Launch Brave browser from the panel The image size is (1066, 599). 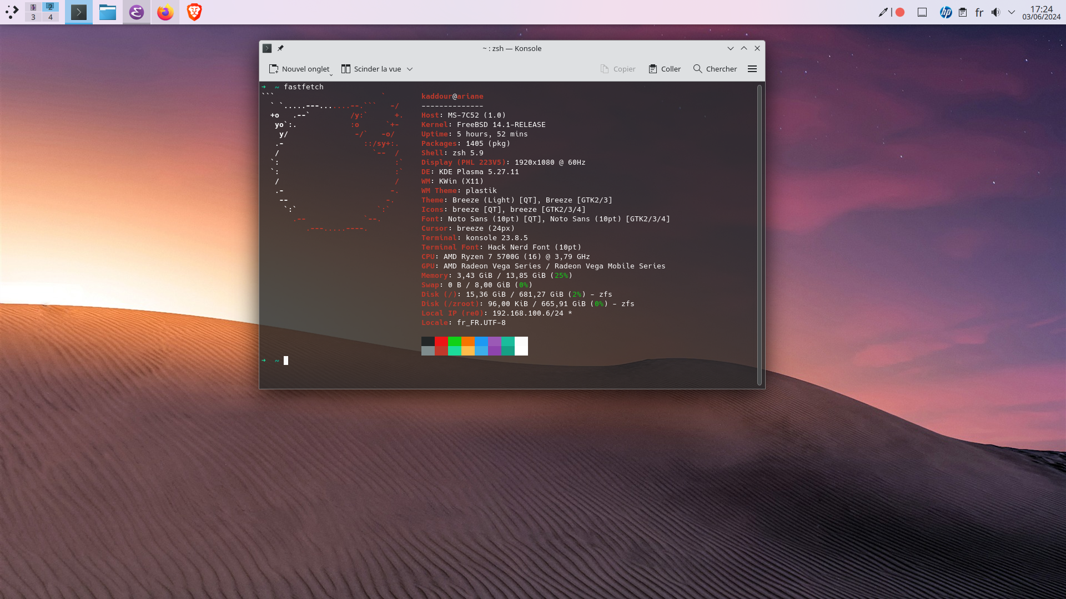click(194, 12)
